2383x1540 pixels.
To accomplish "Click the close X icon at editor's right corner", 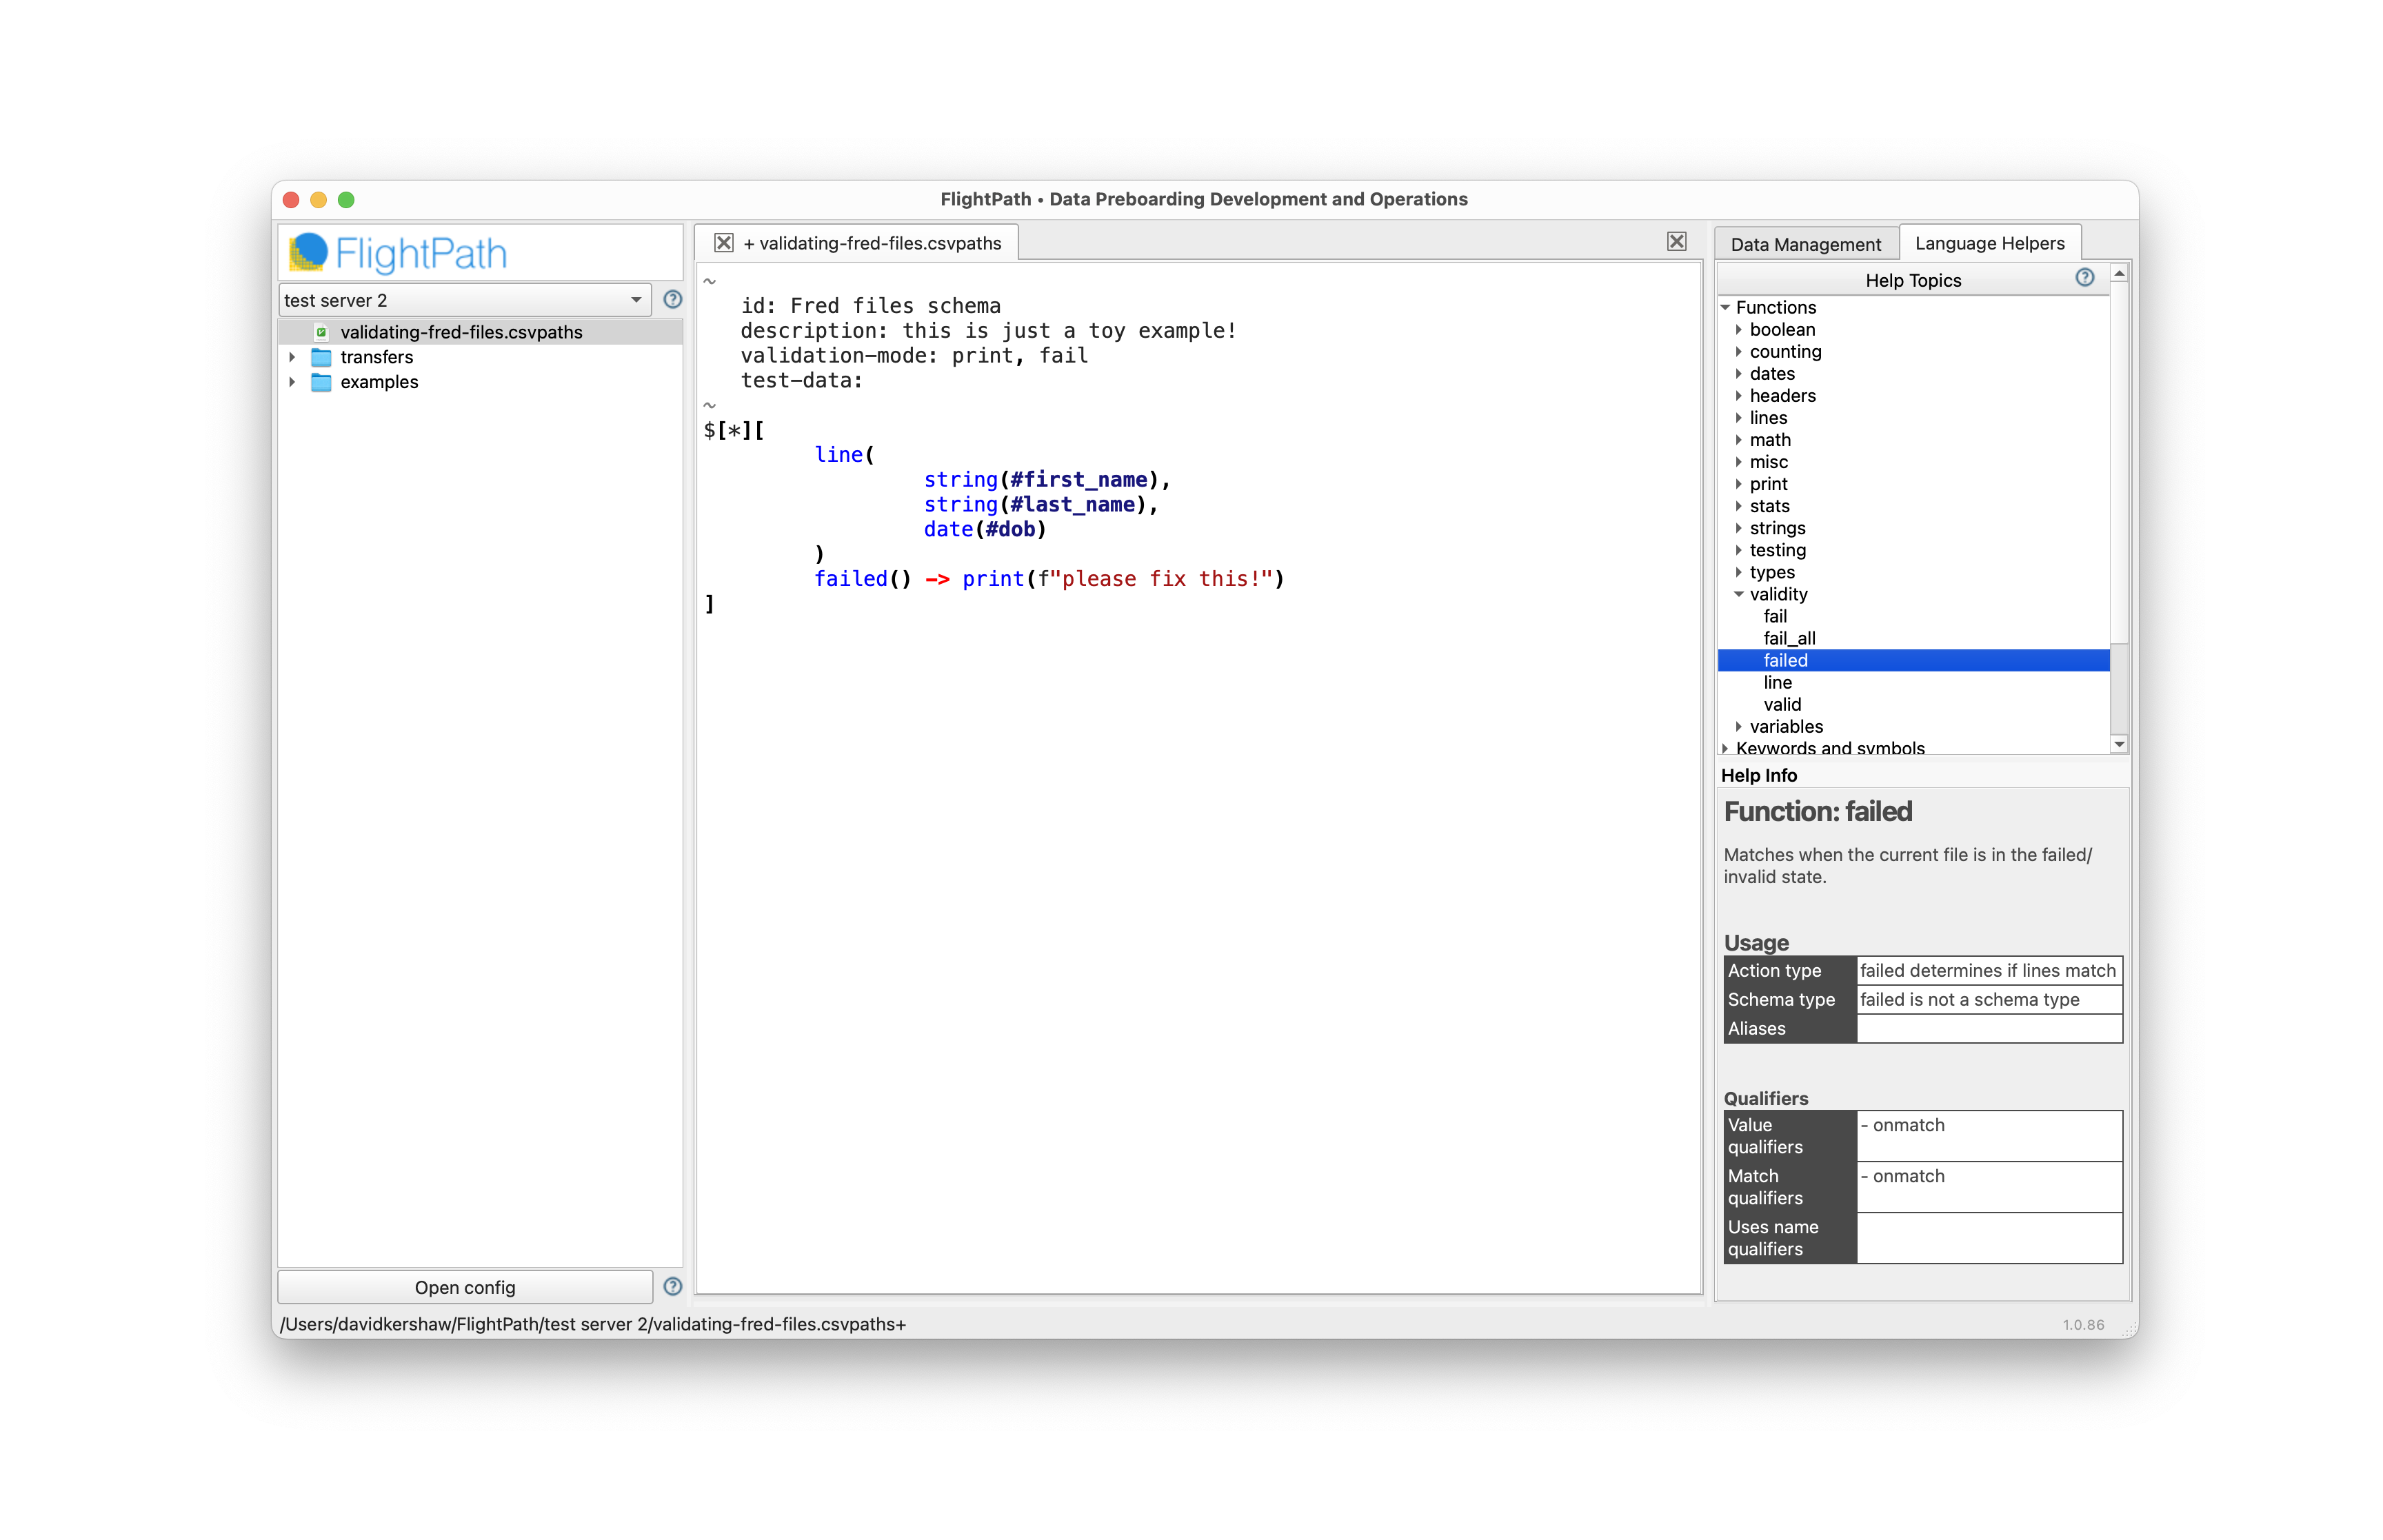I will tap(1676, 241).
